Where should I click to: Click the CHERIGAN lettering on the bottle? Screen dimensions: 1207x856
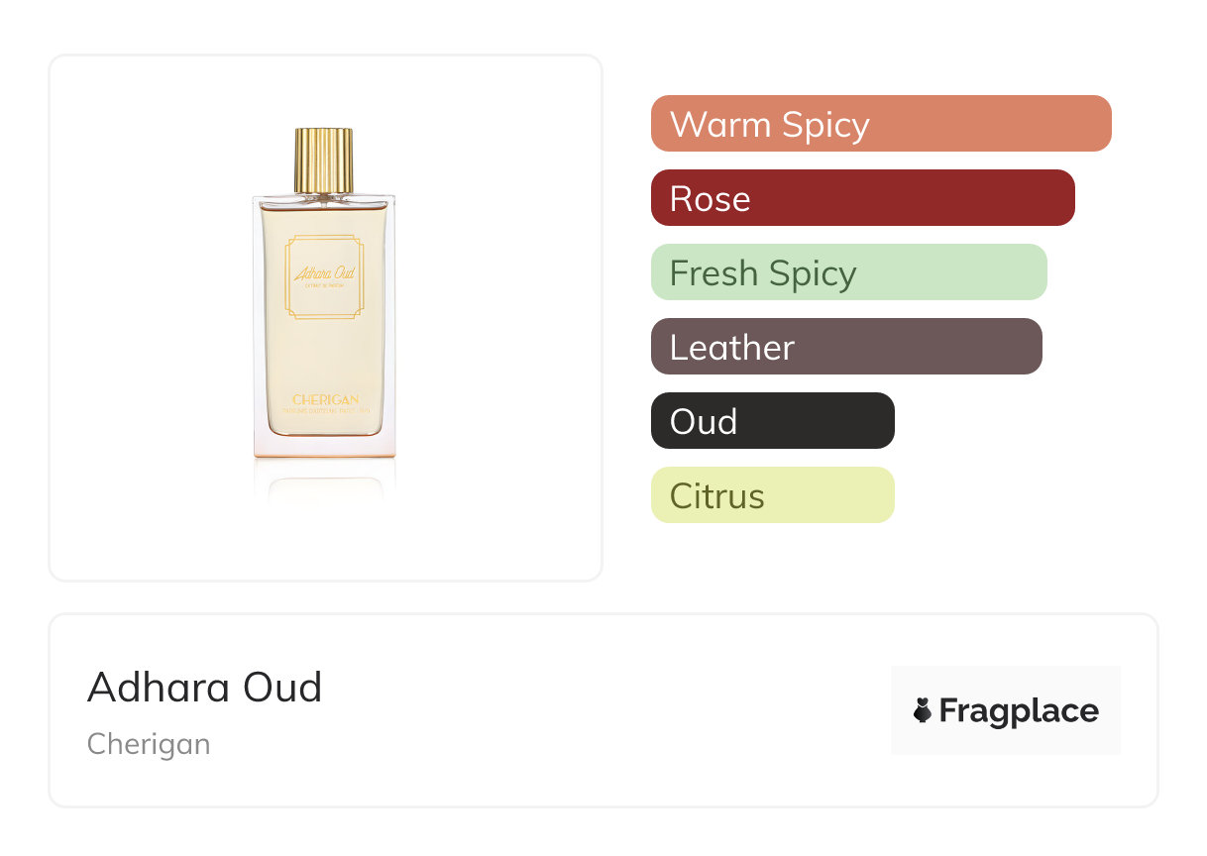(x=325, y=399)
